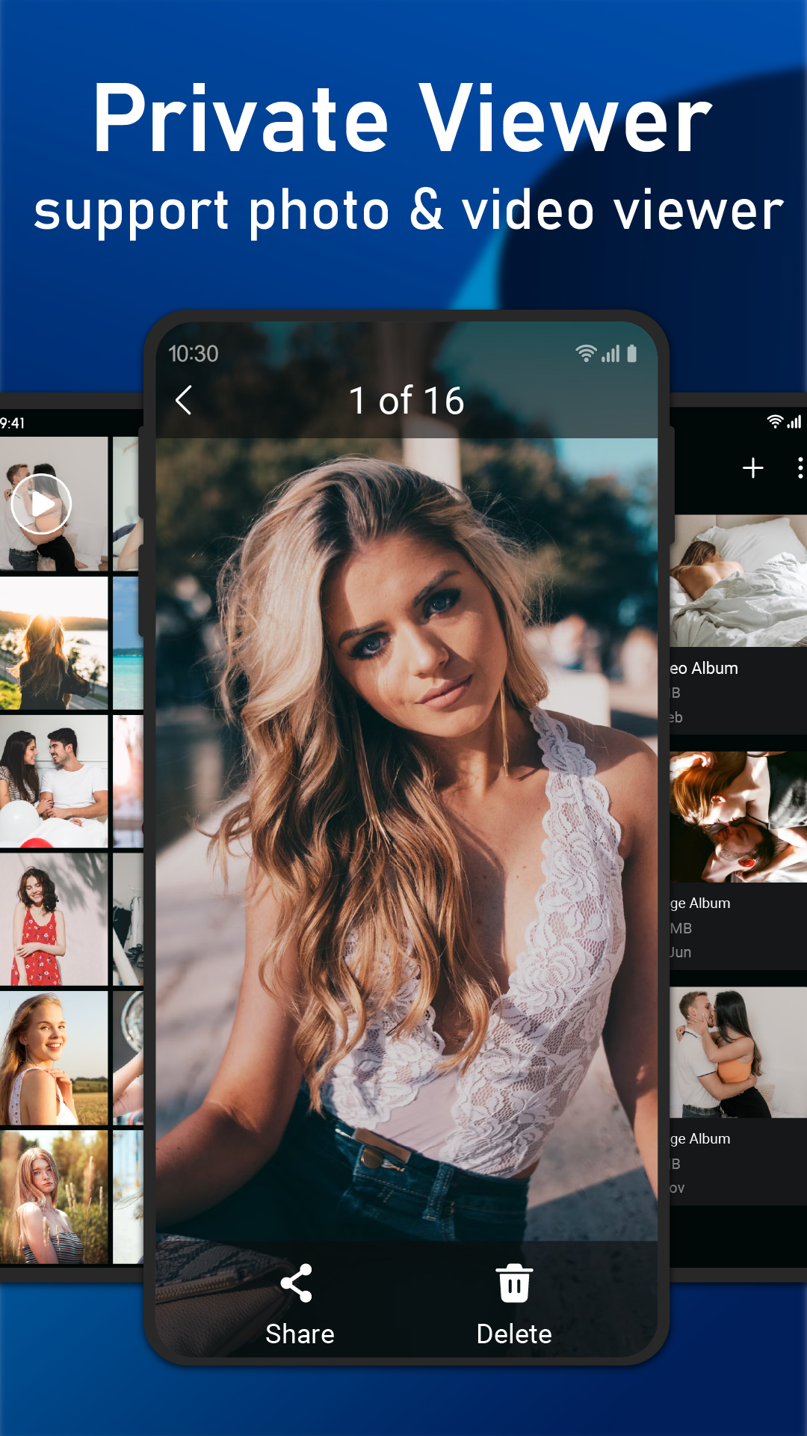Screen dimensions: 807x1436
Task: Tap the "Private Viewer" headline
Action: pyautogui.click(x=403, y=119)
